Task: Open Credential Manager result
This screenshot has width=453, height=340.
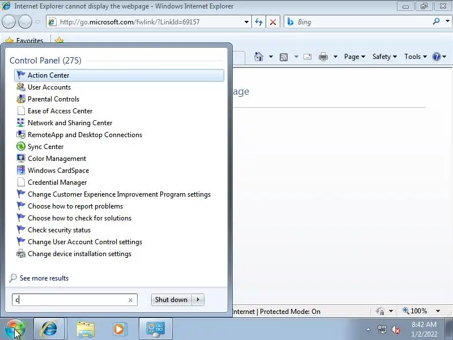Action: click(119, 182)
